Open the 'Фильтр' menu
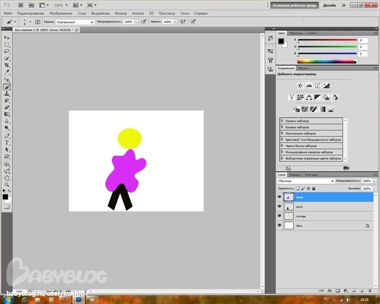Image resolution: width=380 pixels, height=304 pixels. pos(120,13)
